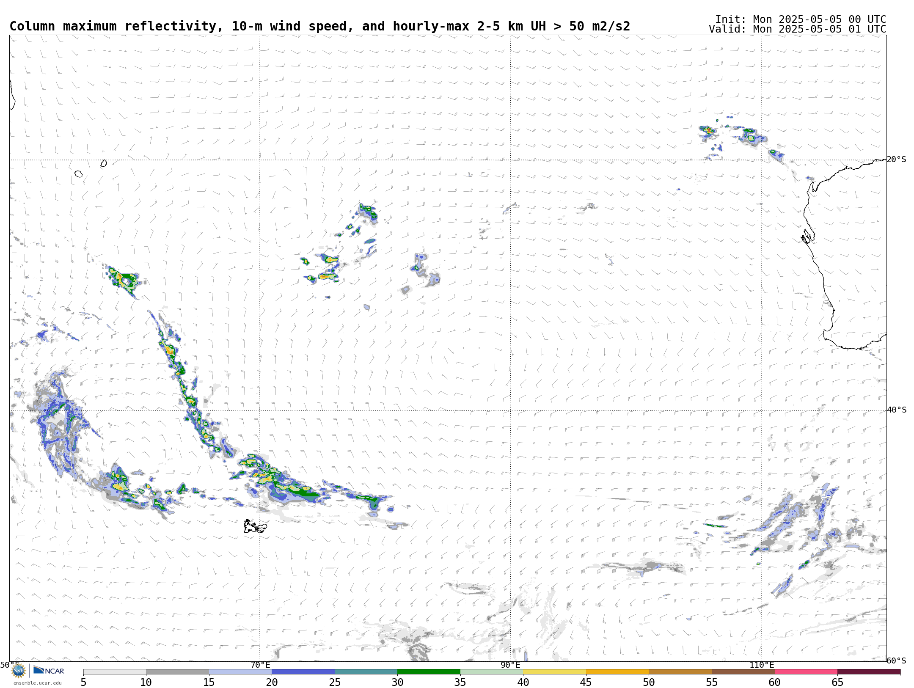This screenshot has height=688, width=914.
Task: Click the 25–30 teal colorbar segment
Action: tap(366, 672)
